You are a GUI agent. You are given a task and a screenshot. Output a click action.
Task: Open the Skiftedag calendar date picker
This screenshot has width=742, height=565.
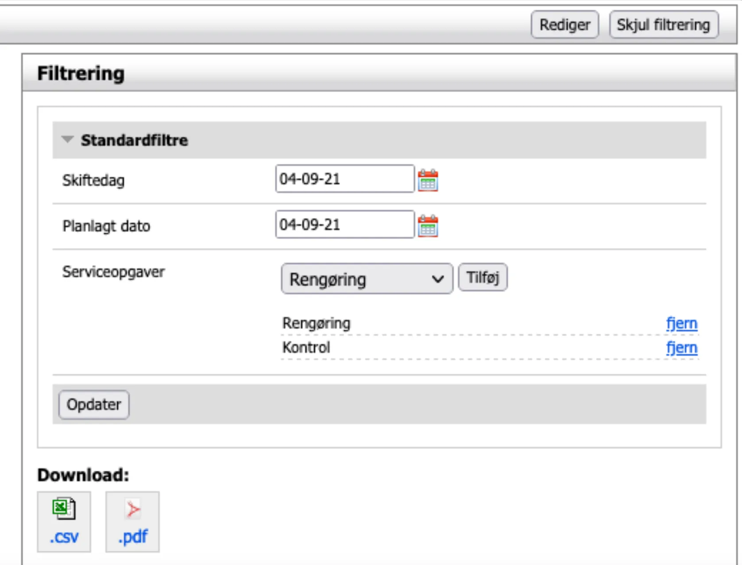point(428,180)
